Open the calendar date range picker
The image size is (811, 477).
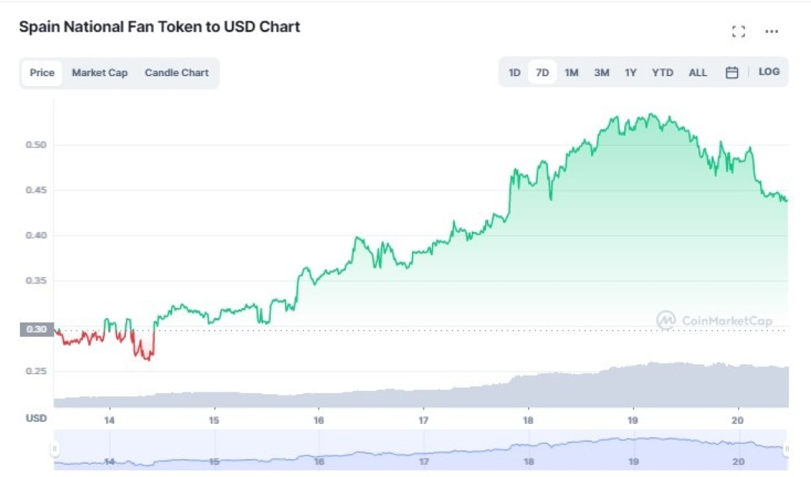[x=731, y=73]
